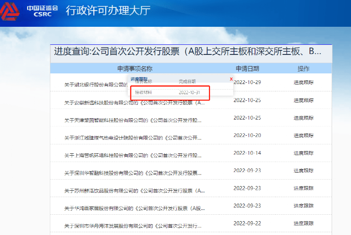The height and width of the screenshot is (235, 351).
Task: Click 进度跟踪 for the 浙江城建煤气热电设计院 row
Action: (x=303, y=136)
